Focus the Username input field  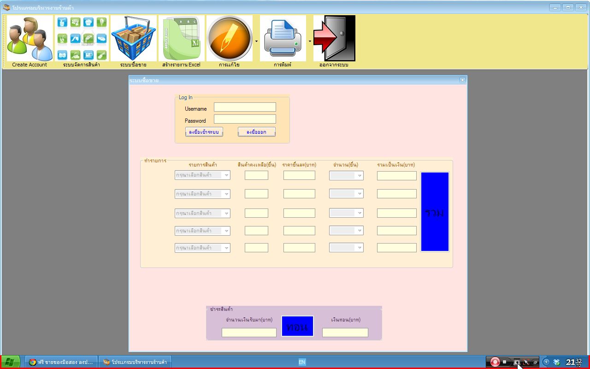coord(245,107)
